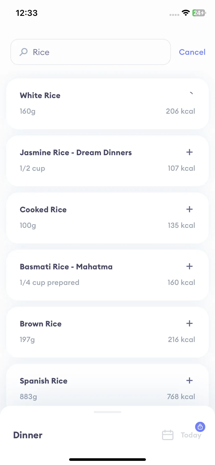This screenshot has width=215, height=465.
Task: Tap the plus icon beside Spanish Rice
Action: [190, 380]
